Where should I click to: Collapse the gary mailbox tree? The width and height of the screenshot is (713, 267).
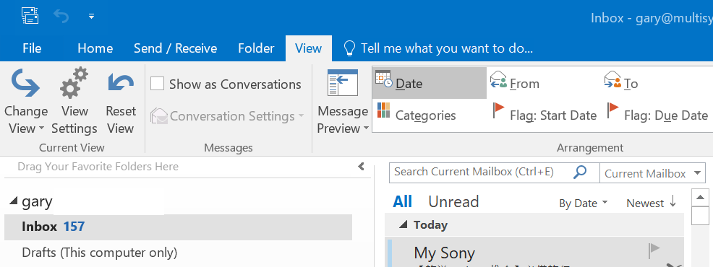[x=13, y=201]
